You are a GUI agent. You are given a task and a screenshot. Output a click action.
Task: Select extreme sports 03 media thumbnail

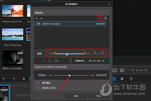(x=13, y=11)
